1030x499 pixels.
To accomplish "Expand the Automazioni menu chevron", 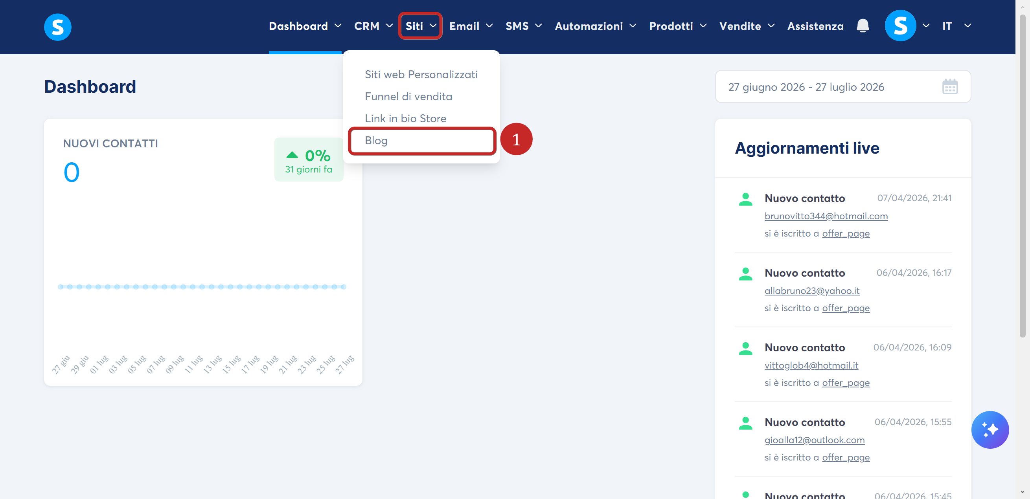I will [x=633, y=26].
